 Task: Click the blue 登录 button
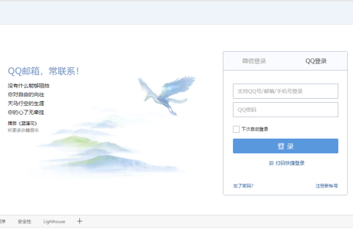285,146
